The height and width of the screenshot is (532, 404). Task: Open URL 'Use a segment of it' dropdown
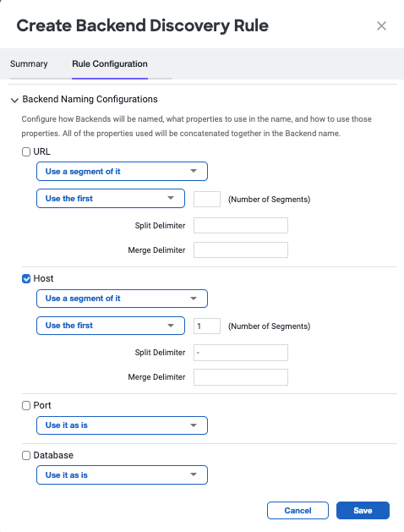click(122, 172)
